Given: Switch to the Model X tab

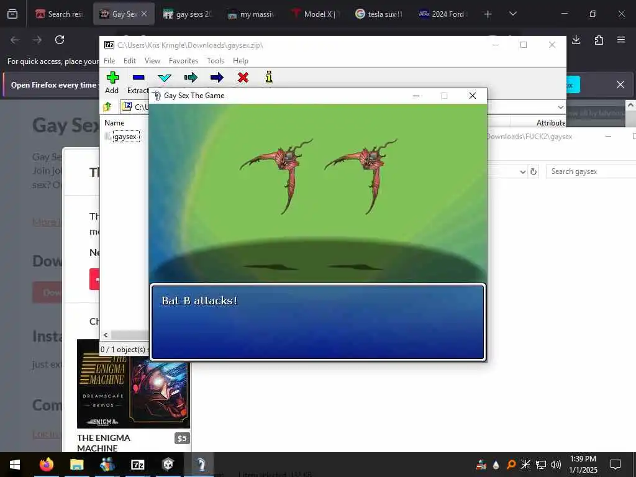Looking at the screenshot, I should click(x=316, y=14).
